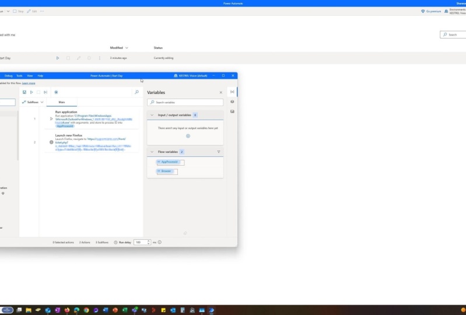466x315 pixels.
Task: Open search in the flow designer toolbar
Action: coord(136,92)
